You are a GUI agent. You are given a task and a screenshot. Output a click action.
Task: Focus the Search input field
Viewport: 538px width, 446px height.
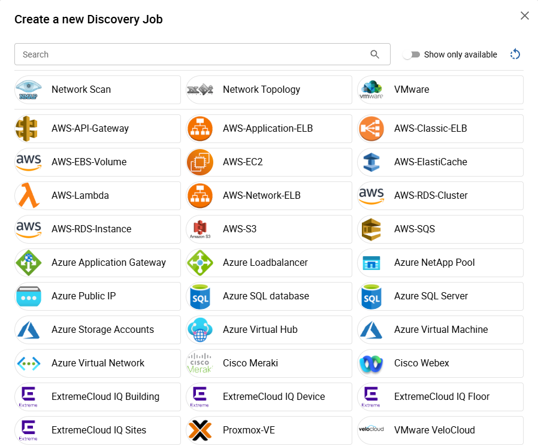pyautogui.click(x=202, y=54)
